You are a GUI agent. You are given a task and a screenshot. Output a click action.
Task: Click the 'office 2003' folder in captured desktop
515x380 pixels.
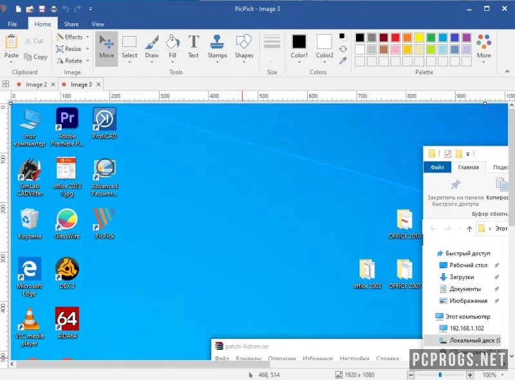coord(367,274)
